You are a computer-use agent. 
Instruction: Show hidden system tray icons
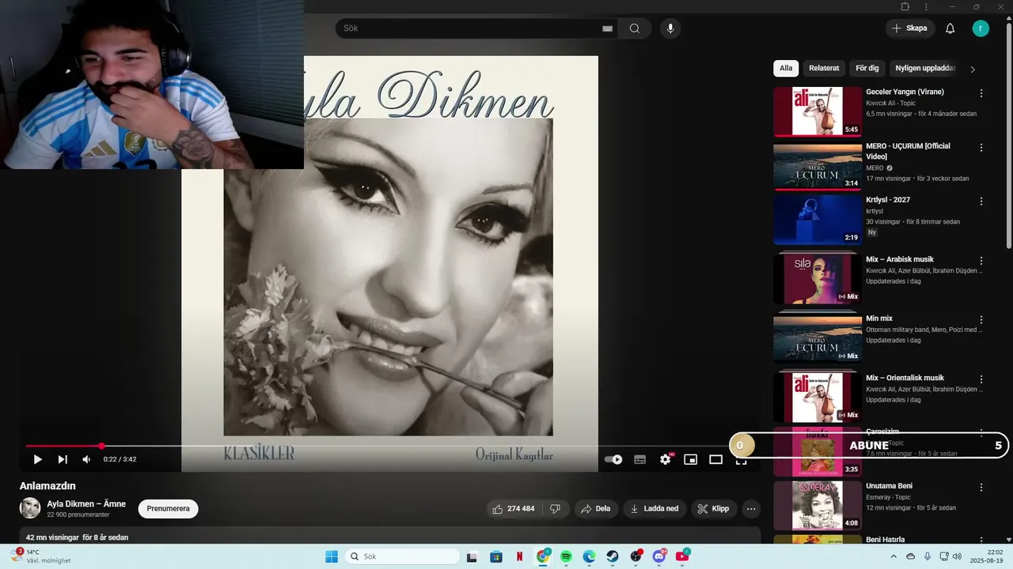[x=894, y=556]
